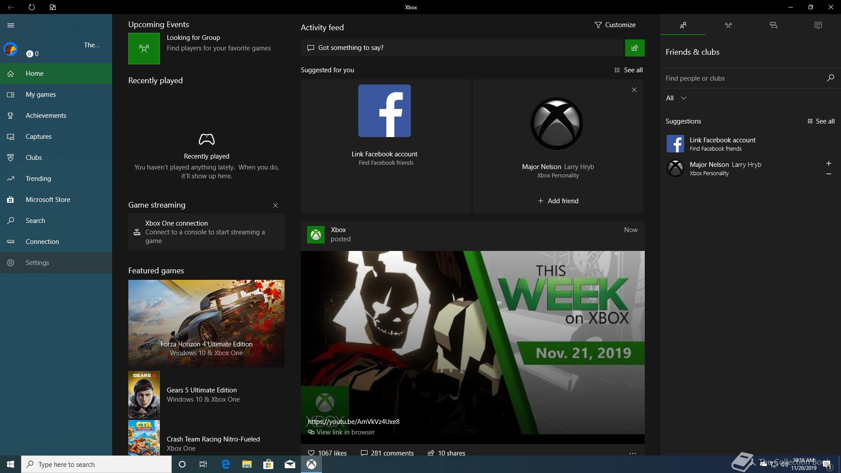Close the Game streaming section

pyautogui.click(x=276, y=205)
